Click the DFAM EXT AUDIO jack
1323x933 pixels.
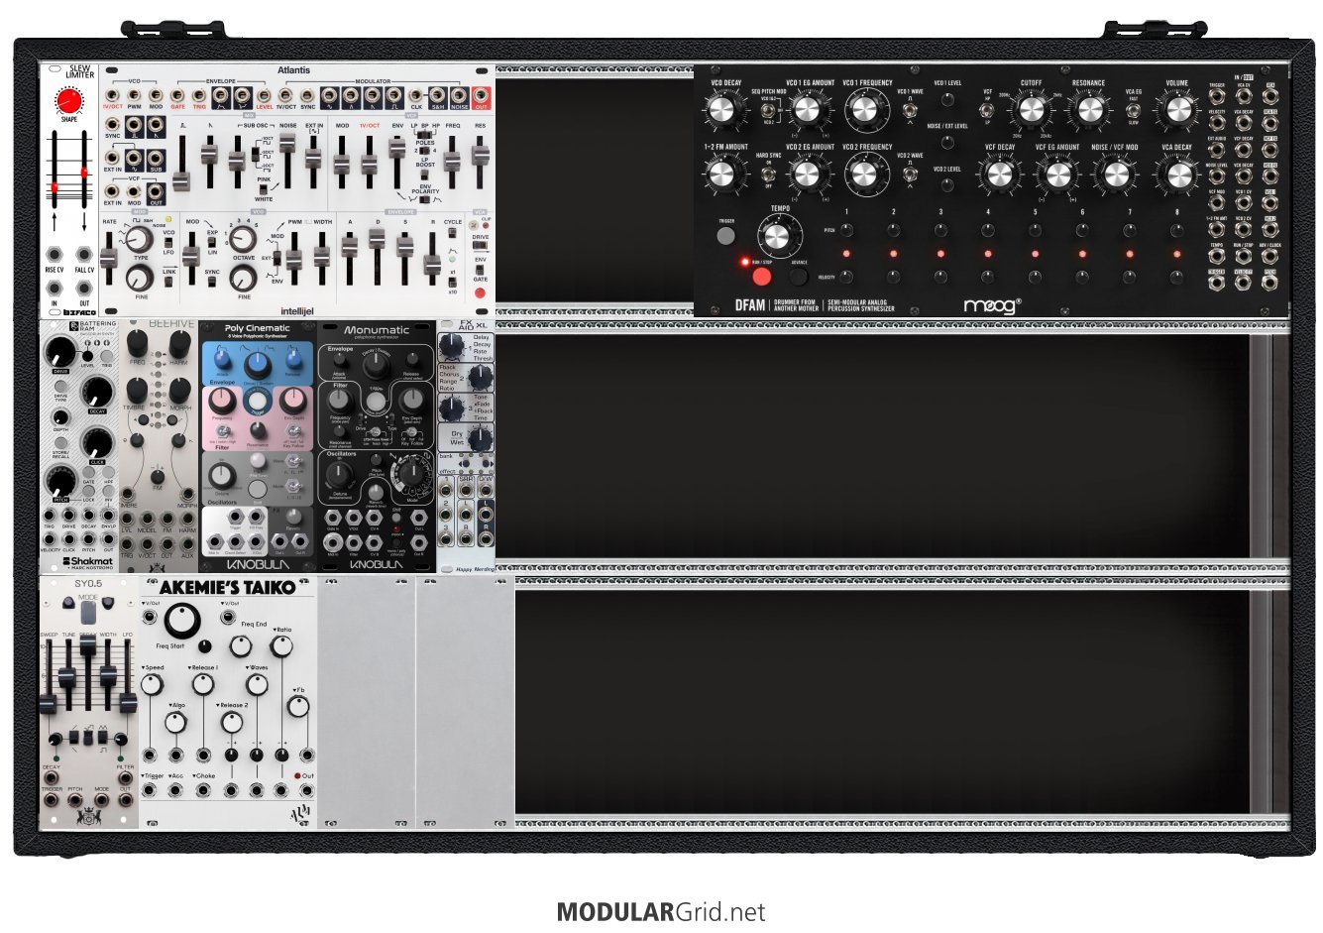(1217, 152)
